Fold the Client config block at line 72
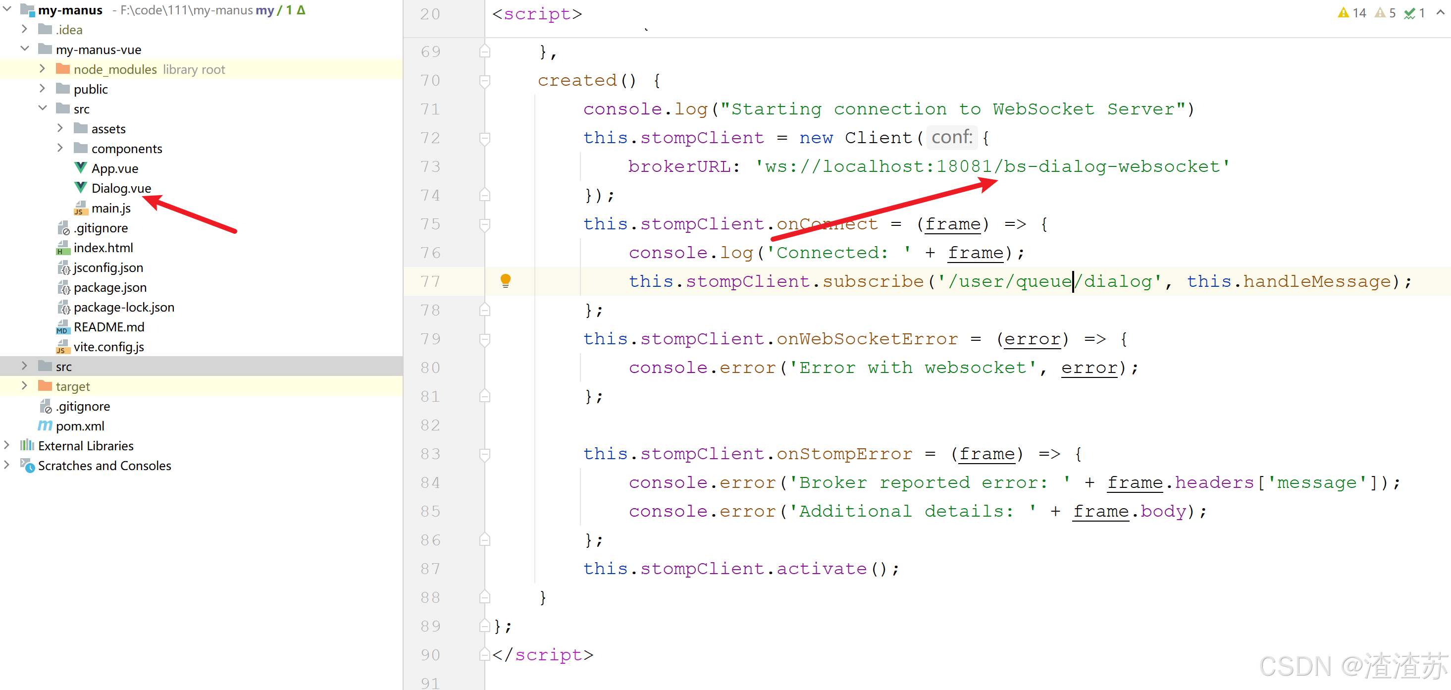Image resolution: width=1451 pixels, height=690 pixels. 484,138
